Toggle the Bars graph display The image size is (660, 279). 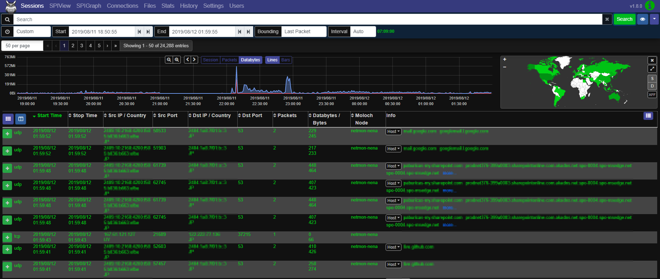click(x=285, y=60)
